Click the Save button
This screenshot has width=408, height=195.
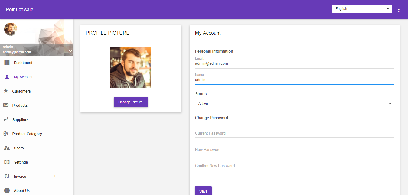pyautogui.click(x=203, y=191)
